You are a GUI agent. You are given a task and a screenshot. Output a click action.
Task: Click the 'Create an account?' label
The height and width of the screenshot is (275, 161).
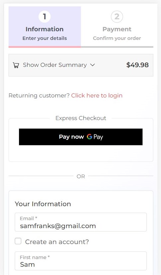coord(57,242)
